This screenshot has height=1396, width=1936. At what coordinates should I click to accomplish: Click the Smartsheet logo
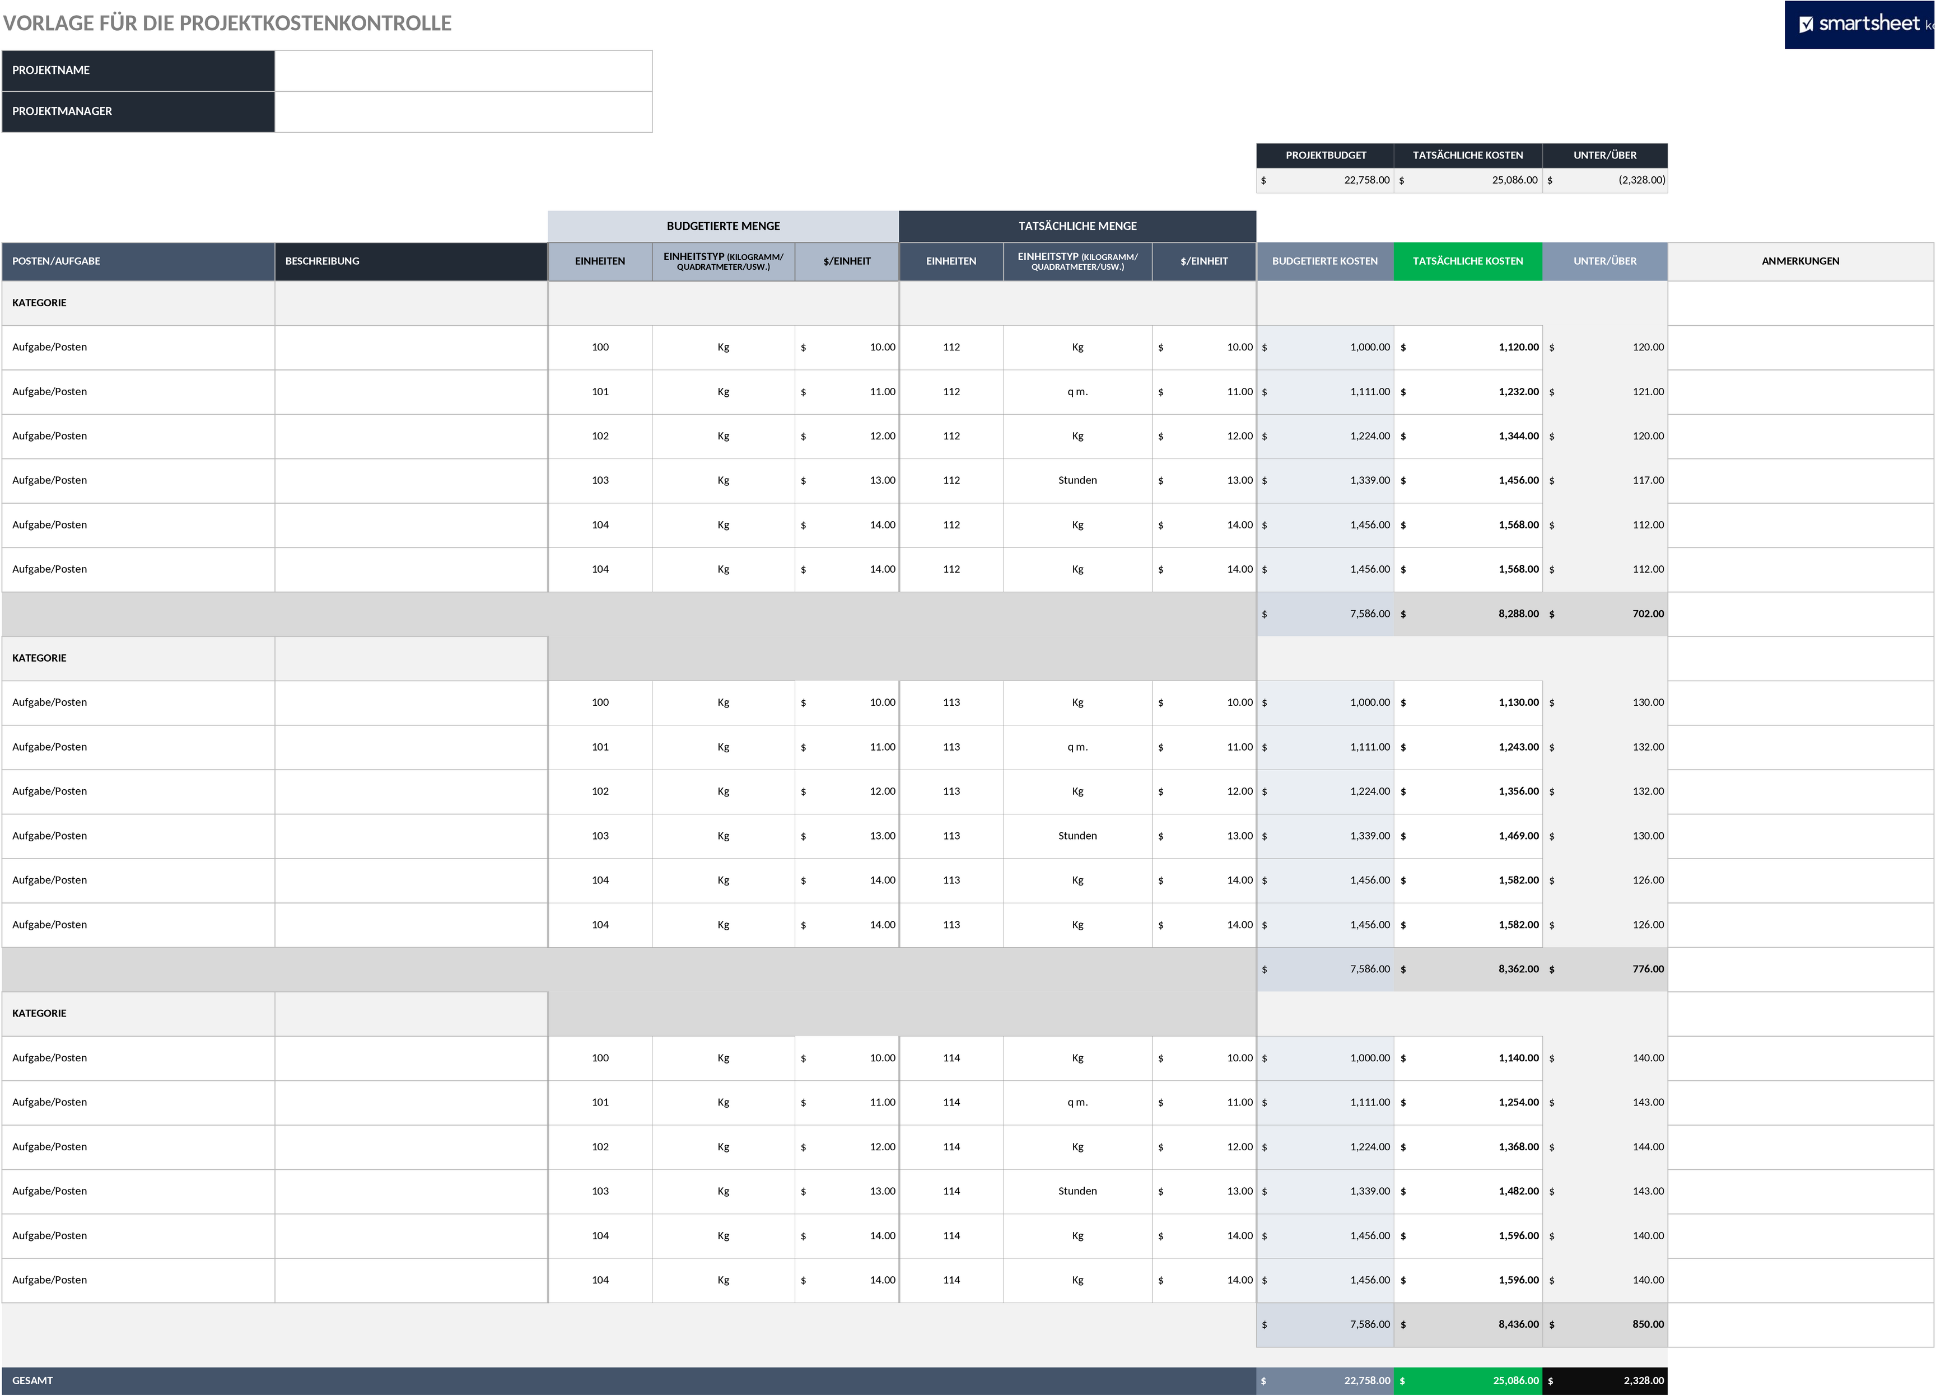pyautogui.click(x=1859, y=24)
